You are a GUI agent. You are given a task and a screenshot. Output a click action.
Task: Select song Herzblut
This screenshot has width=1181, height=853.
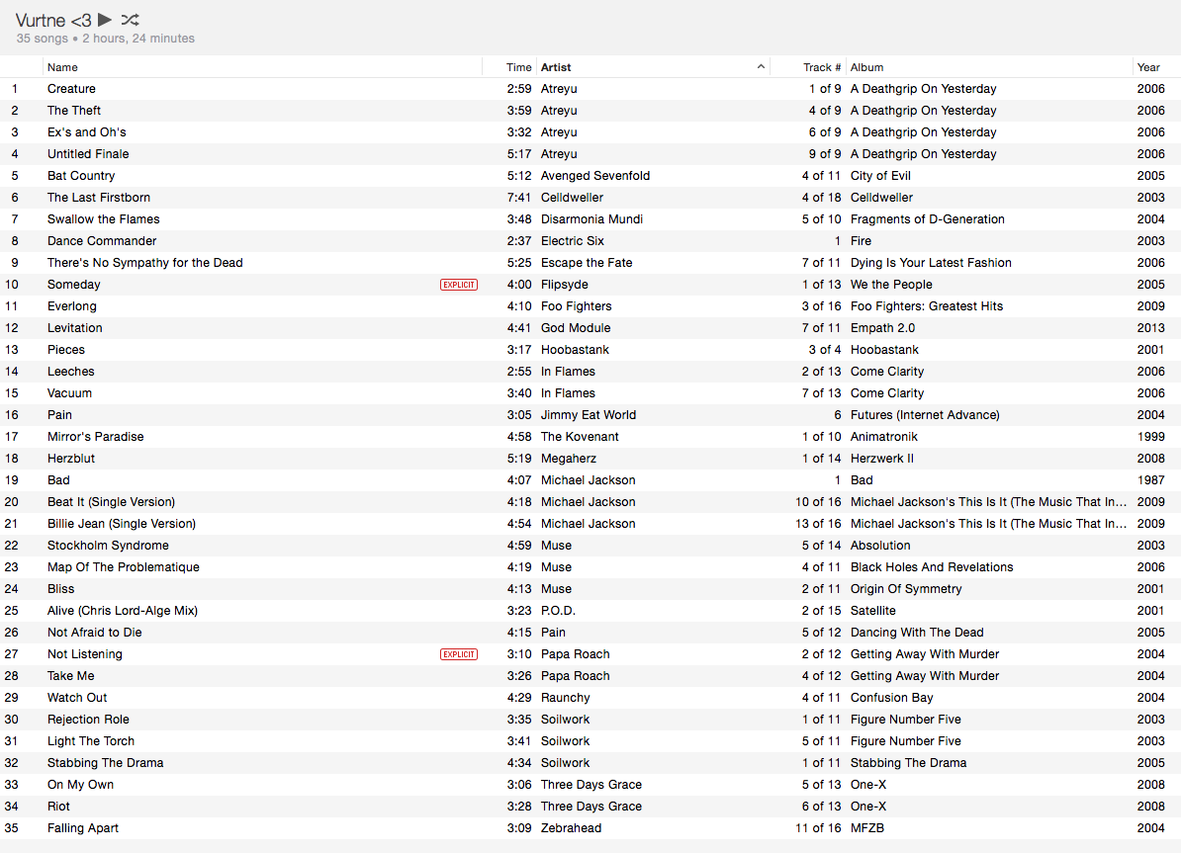(71, 459)
